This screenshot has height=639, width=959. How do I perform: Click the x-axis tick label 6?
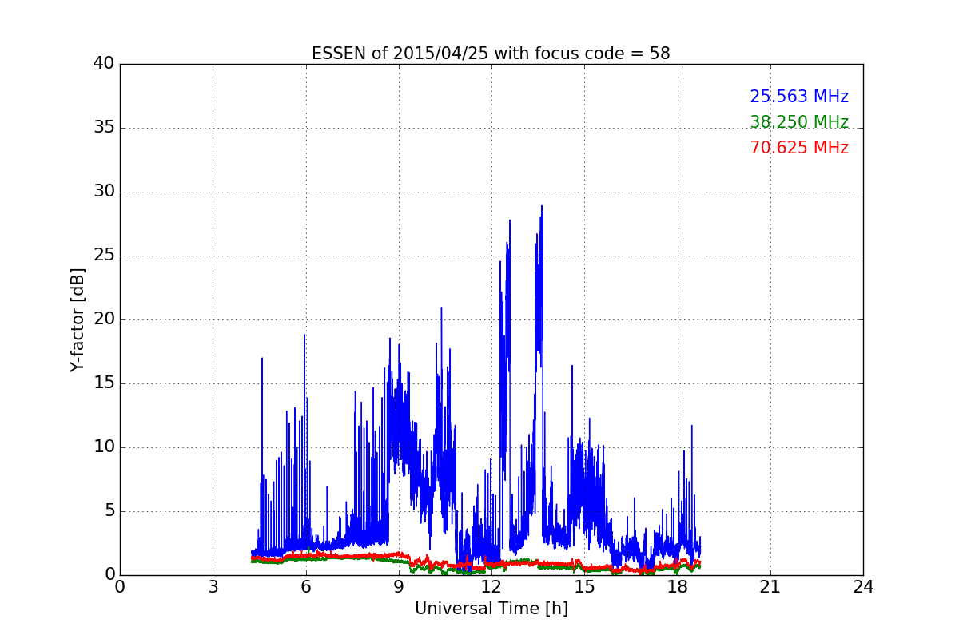pyautogui.click(x=305, y=587)
